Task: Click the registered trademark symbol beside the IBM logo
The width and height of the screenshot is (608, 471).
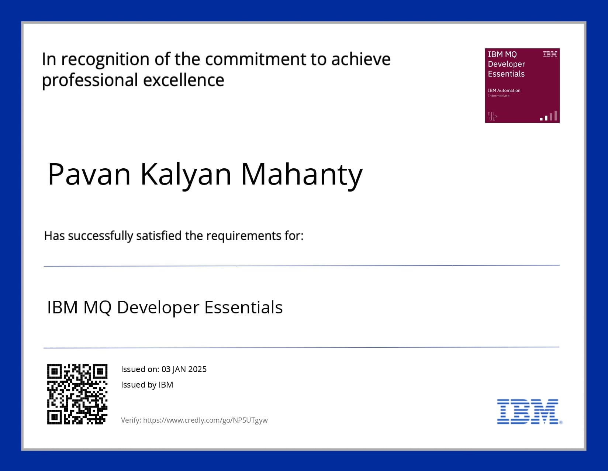Action: pos(561,422)
